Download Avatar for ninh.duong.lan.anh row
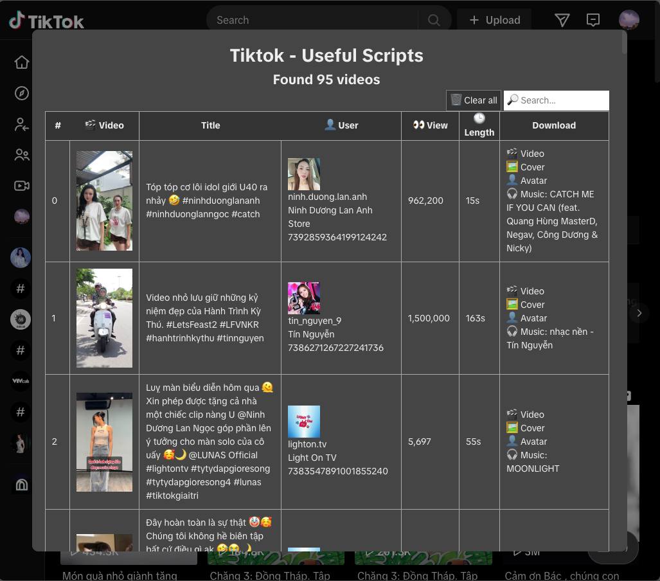 tap(526, 181)
